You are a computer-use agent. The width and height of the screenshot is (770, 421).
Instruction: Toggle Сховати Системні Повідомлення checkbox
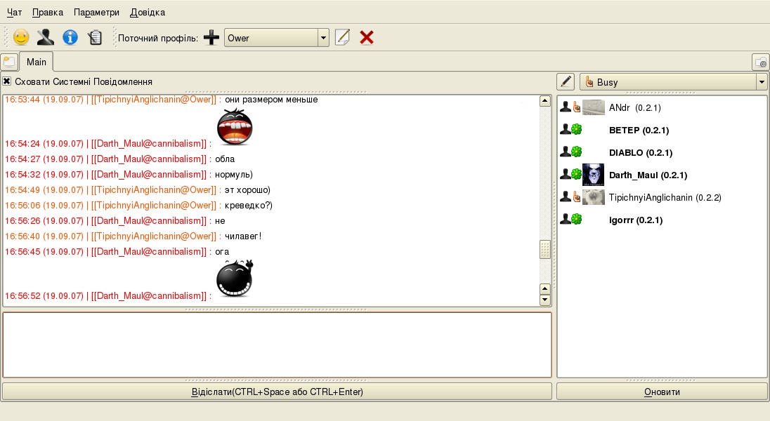pyautogui.click(x=7, y=81)
